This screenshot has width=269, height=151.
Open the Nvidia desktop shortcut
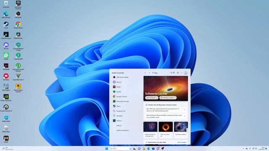pyautogui.click(x=6, y=98)
